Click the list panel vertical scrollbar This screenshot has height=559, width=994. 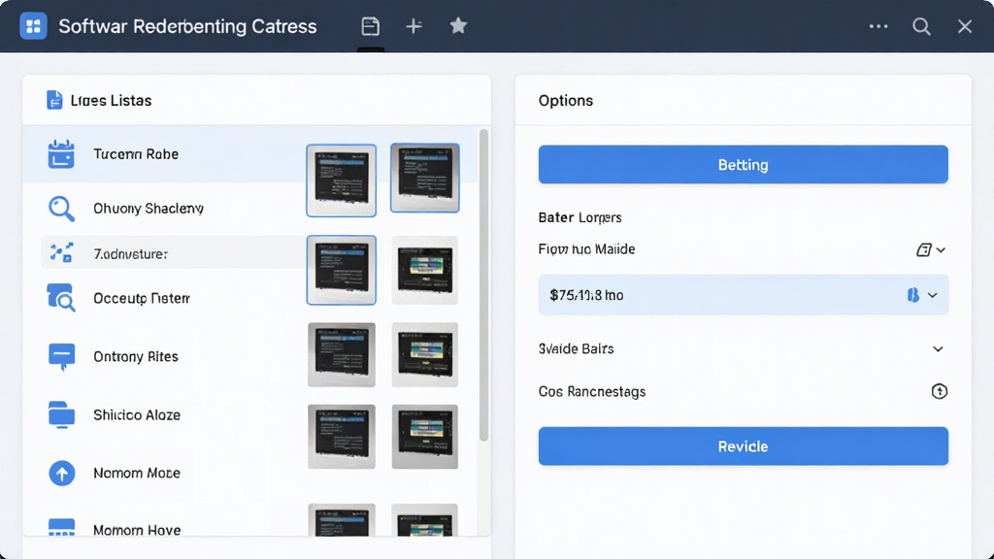[483, 285]
